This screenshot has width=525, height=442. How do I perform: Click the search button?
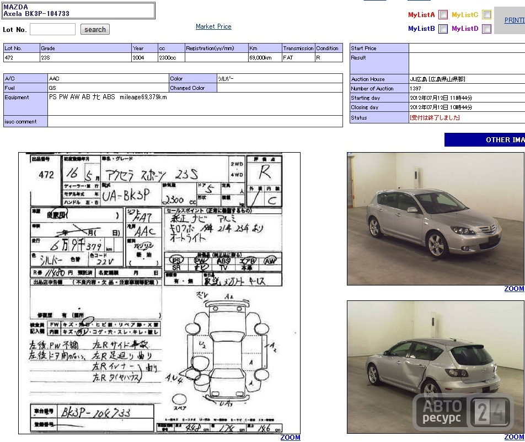[95, 29]
